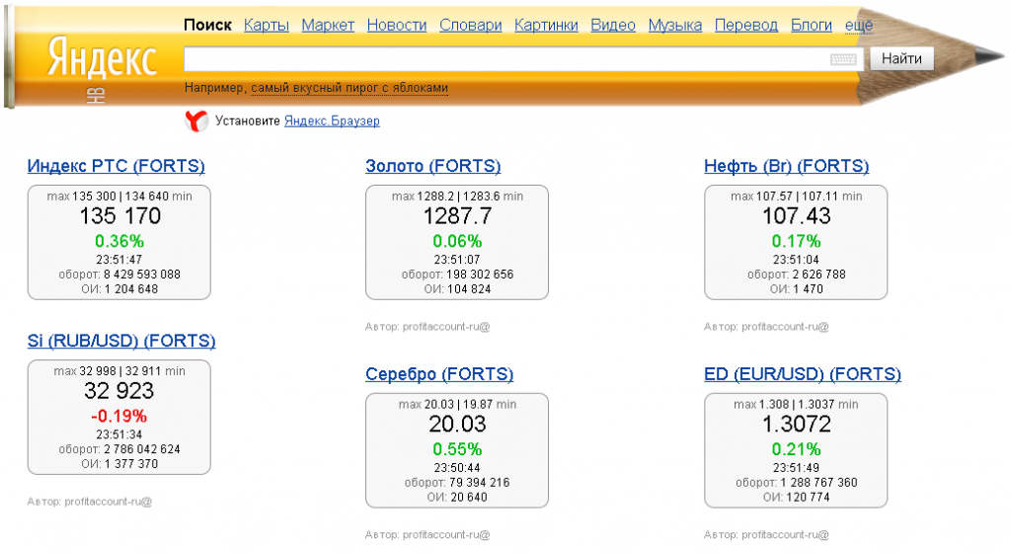The height and width of the screenshot is (553, 1011).
Task: Click the 0.55% change in silver widget
Action: (457, 449)
